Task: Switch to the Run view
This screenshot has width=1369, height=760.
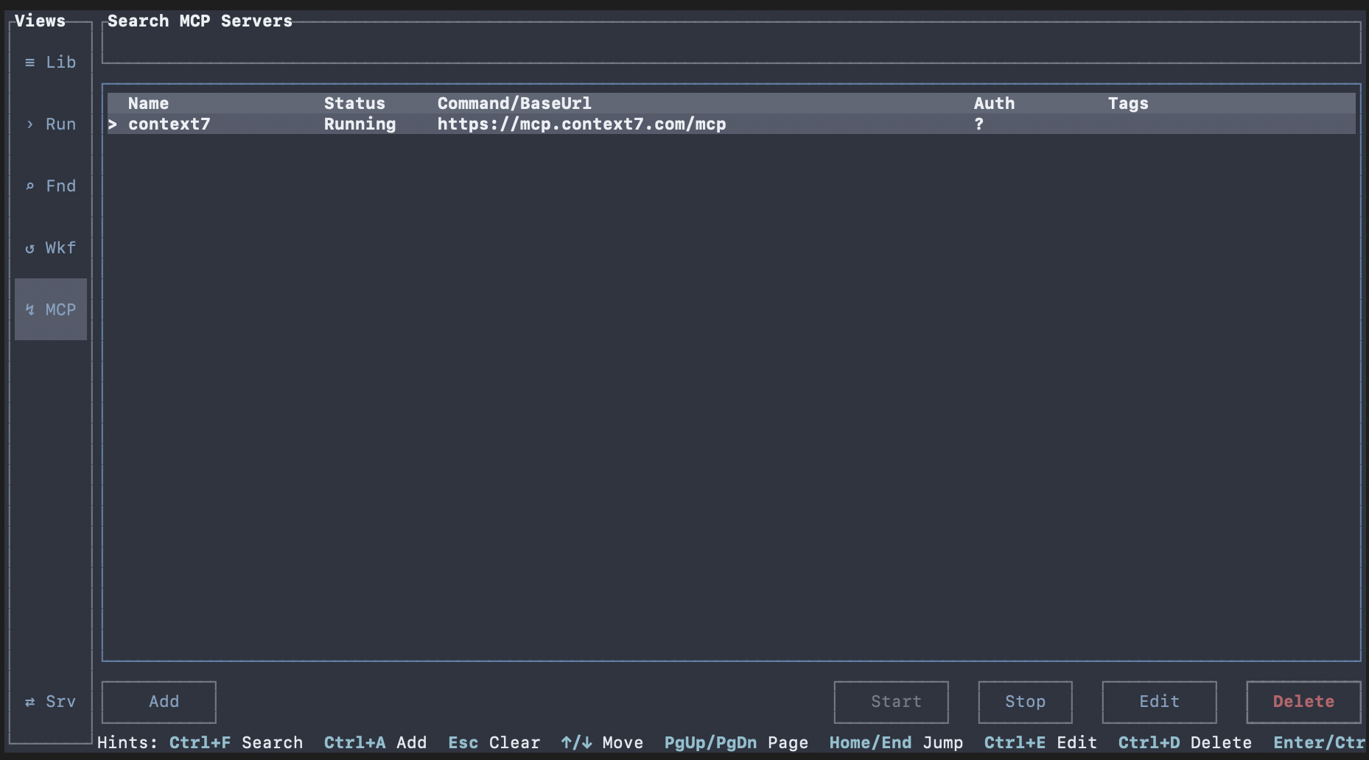Action: 50,124
